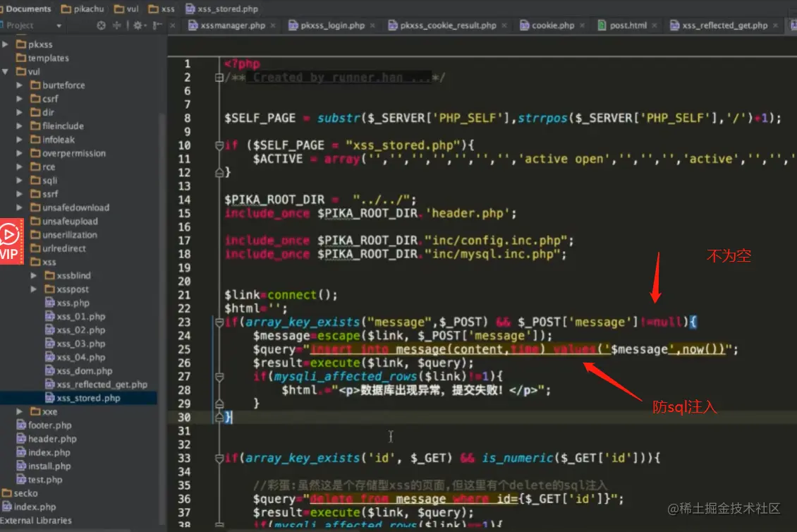This screenshot has width=797, height=532.
Task: Click the Collapse All icon in Project panel
Action: 117,25
